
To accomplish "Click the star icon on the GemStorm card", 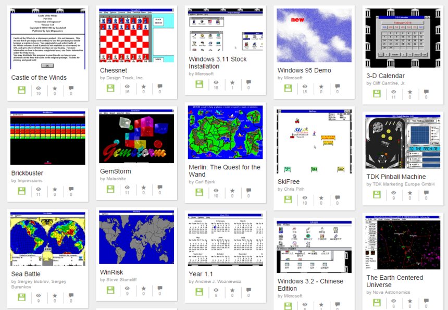I will pos(144,188).
